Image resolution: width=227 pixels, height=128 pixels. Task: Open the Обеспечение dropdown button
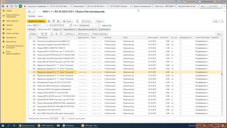click(x=83, y=34)
